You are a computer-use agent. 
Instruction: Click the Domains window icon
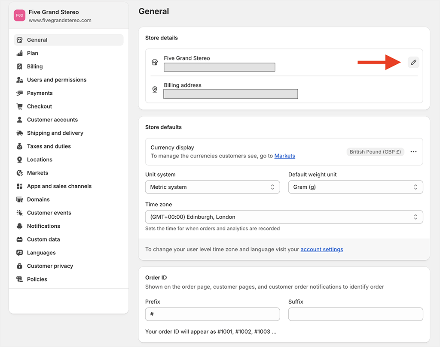tap(19, 199)
